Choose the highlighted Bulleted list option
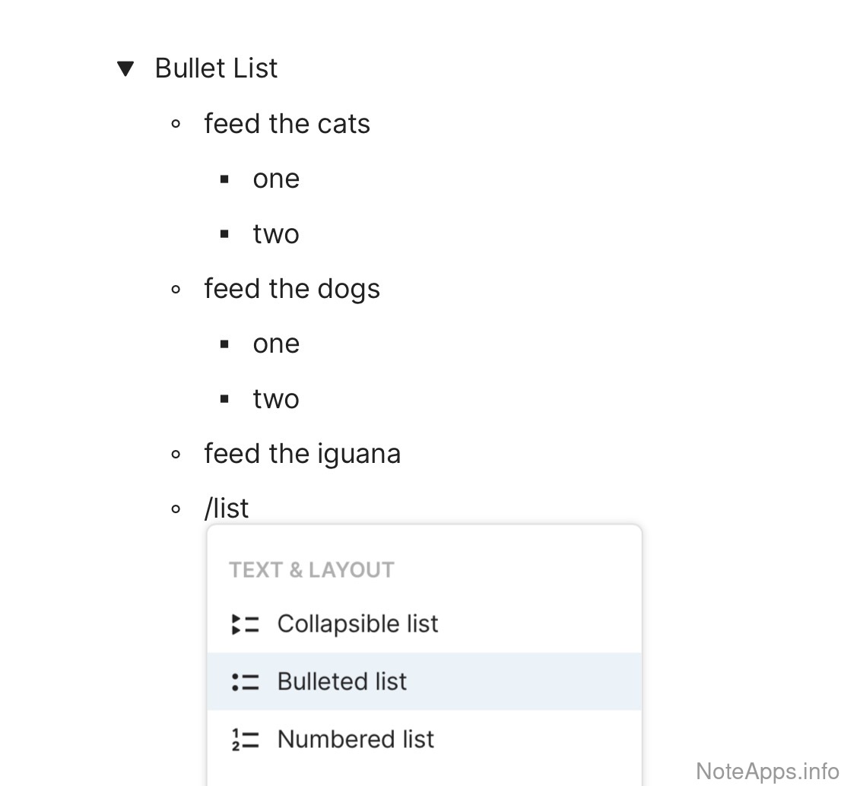The image size is (841, 786). [x=342, y=681]
